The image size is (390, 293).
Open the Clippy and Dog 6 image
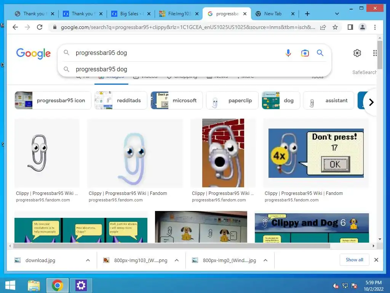312,228
